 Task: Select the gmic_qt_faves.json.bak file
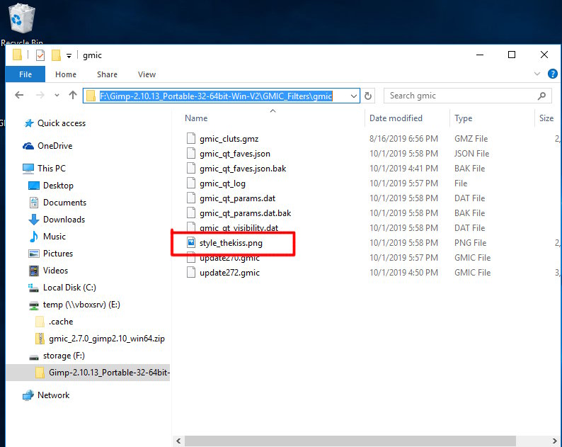[243, 169]
